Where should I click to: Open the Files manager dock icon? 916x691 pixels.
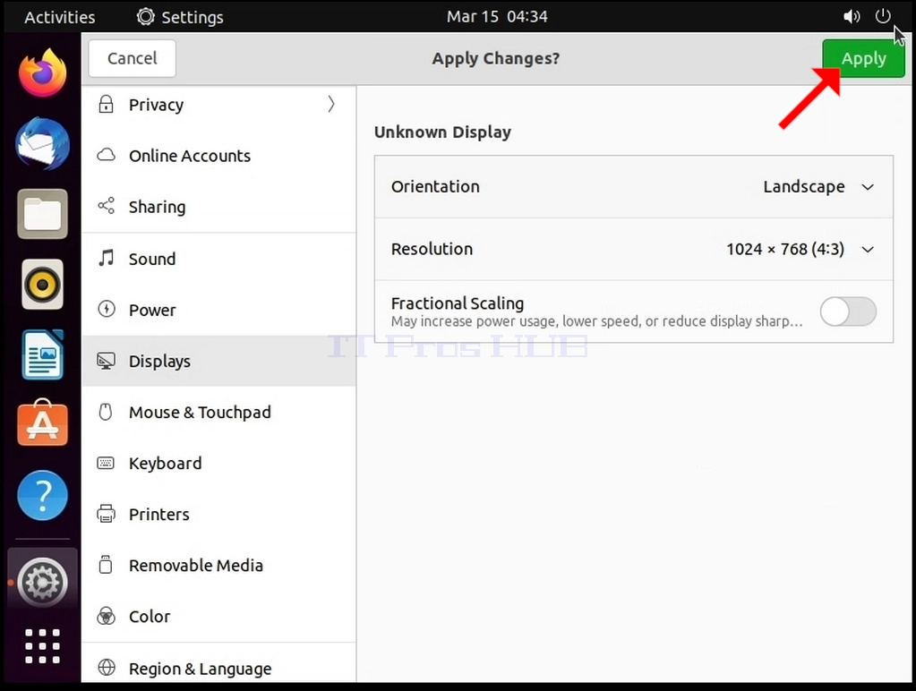(42, 214)
